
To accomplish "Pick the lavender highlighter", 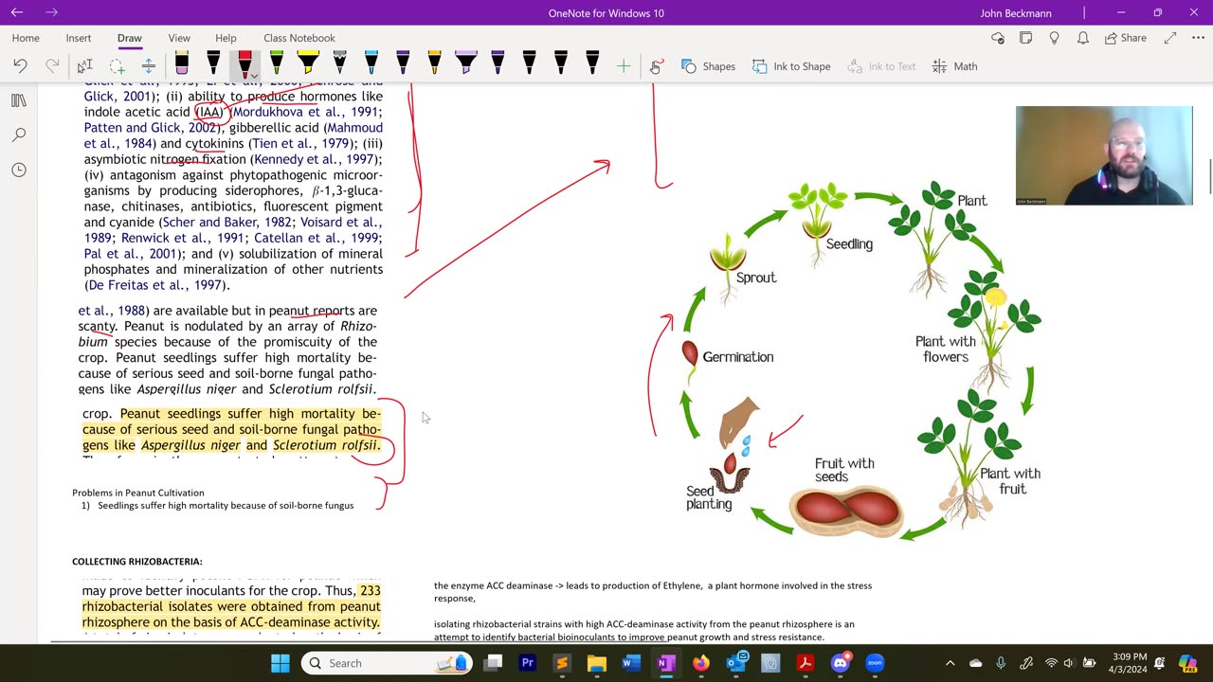I will (466, 64).
